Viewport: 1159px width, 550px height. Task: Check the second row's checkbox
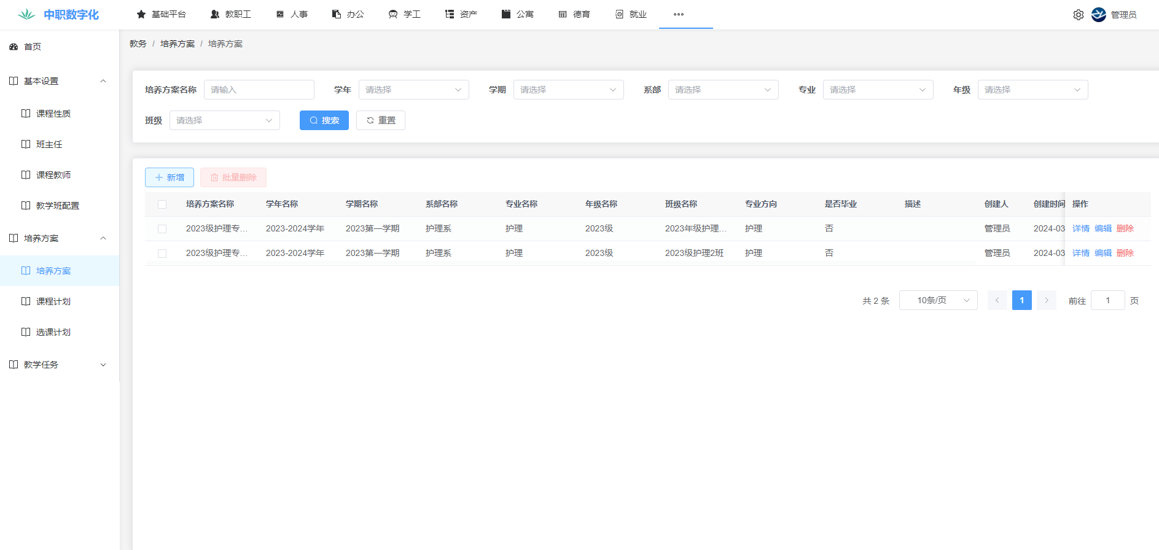click(x=162, y=254)
